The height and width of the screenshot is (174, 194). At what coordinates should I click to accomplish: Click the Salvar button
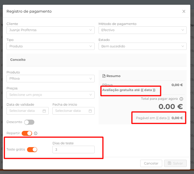pyautogui.click(x=175, y=163)
